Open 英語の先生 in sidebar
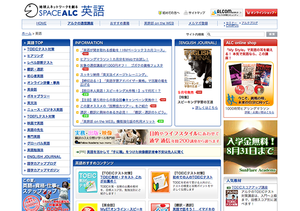Image resolution: width=300 pixels, height=211 pixels. pyautogui.click(x=35, y=130)
